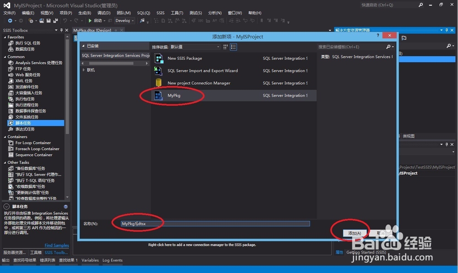Switch to the Error List tab
458x273 pixels.
[48, 260]
